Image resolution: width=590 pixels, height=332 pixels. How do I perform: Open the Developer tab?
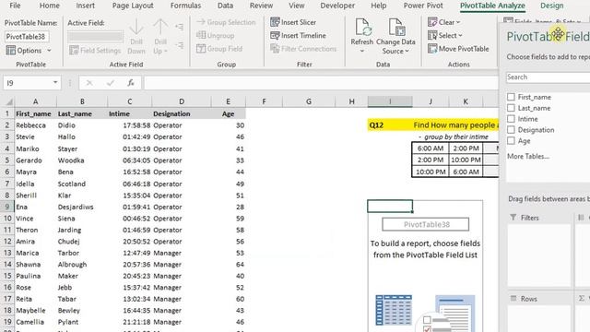coord(337,6)
